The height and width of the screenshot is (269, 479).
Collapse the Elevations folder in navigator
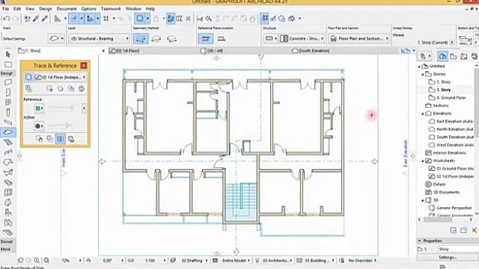tap(423, 114)
